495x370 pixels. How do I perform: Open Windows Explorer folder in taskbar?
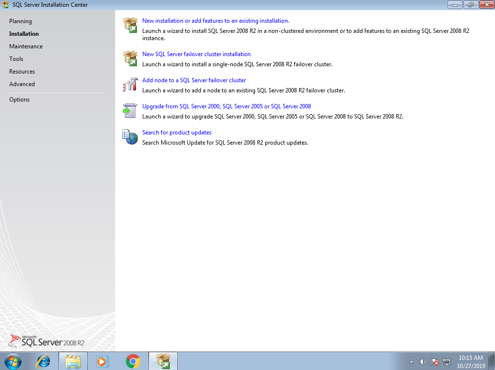pos(73,361)
